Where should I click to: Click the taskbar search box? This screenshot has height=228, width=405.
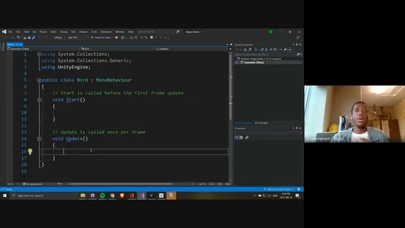44,196
